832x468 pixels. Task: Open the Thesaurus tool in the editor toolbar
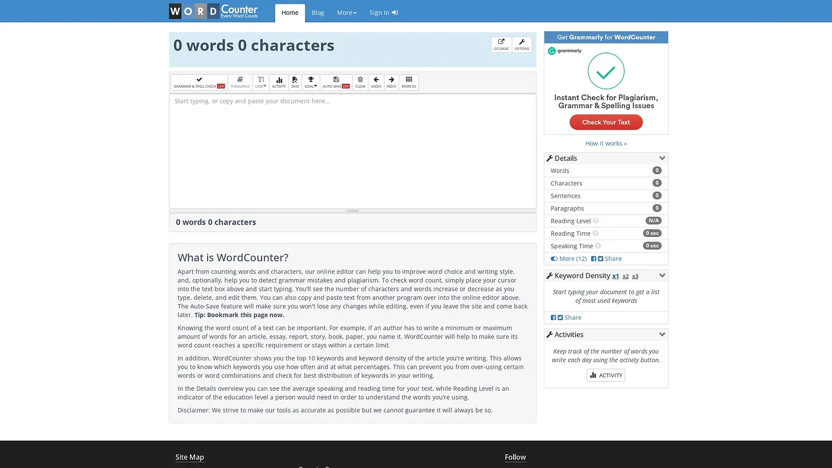click(x=240, y=83)
